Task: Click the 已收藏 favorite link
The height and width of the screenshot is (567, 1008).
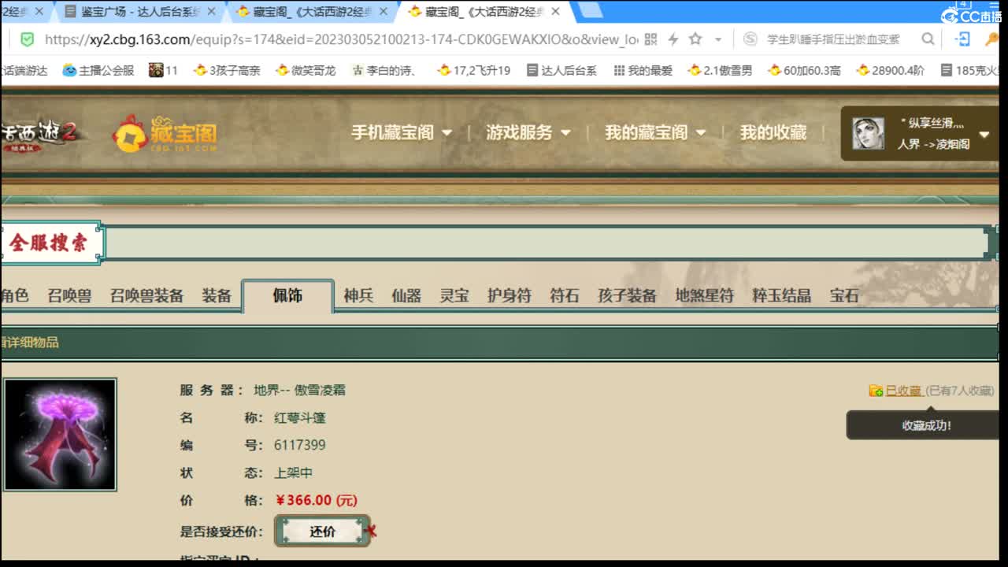Action: (904, 391)
